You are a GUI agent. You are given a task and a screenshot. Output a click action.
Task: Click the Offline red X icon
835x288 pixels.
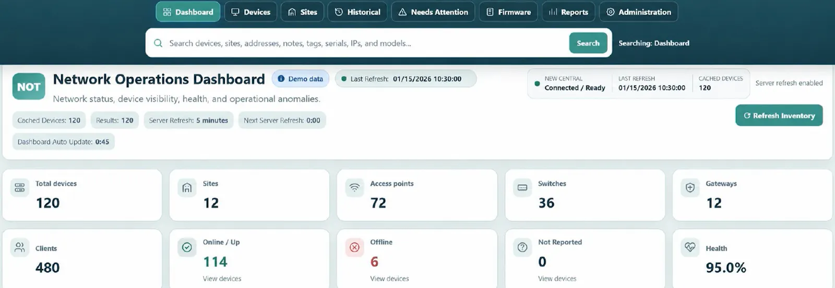[355, 247]
